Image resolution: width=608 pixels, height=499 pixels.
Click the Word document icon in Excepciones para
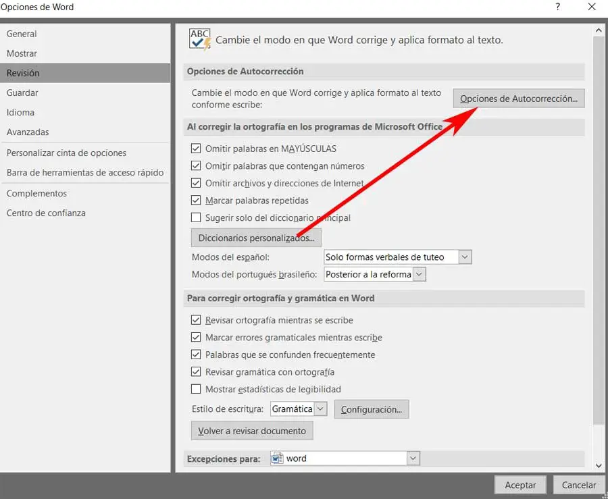[277, 458]
